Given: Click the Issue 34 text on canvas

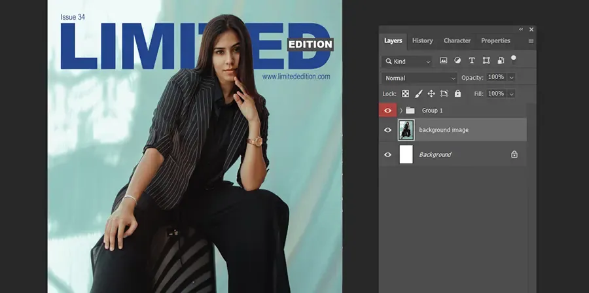Looking at the screenshot, I should (73, 17).
